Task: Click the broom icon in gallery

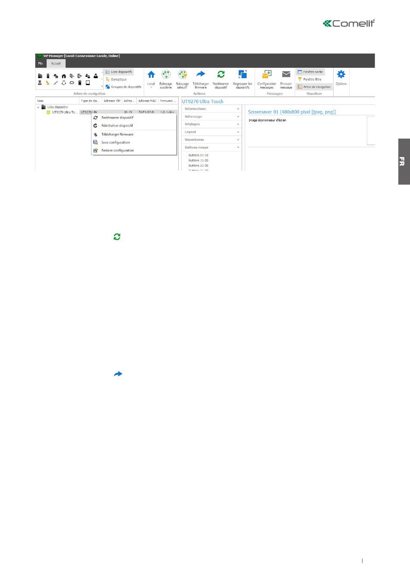Action: 48,83
